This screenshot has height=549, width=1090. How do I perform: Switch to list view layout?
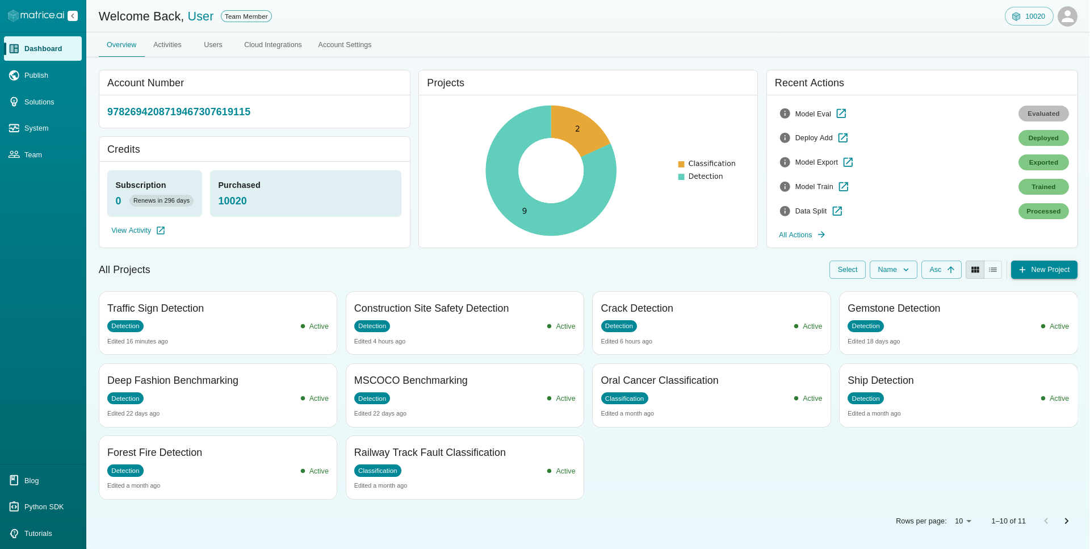pyautogui.click(x=993, y=270)
